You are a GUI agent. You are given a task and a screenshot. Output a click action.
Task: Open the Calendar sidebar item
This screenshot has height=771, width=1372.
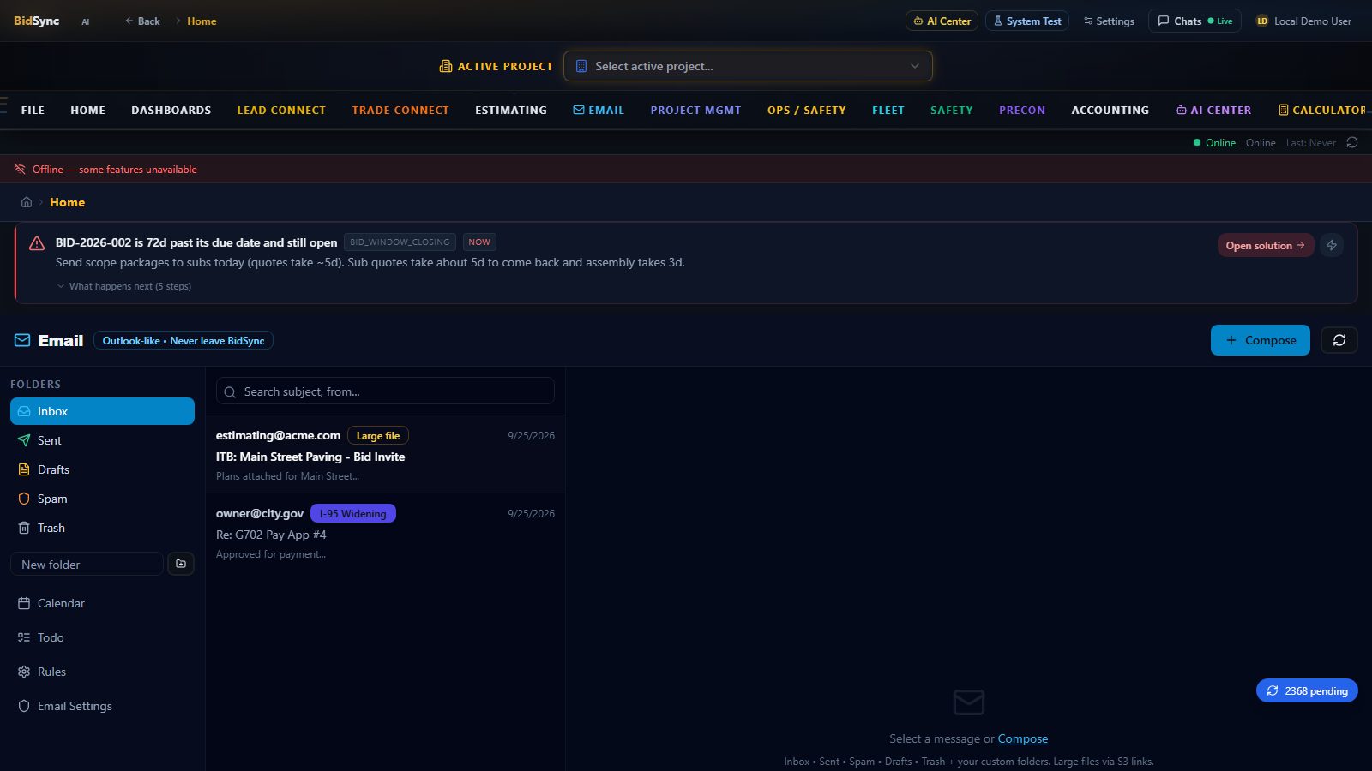(102, 603)
